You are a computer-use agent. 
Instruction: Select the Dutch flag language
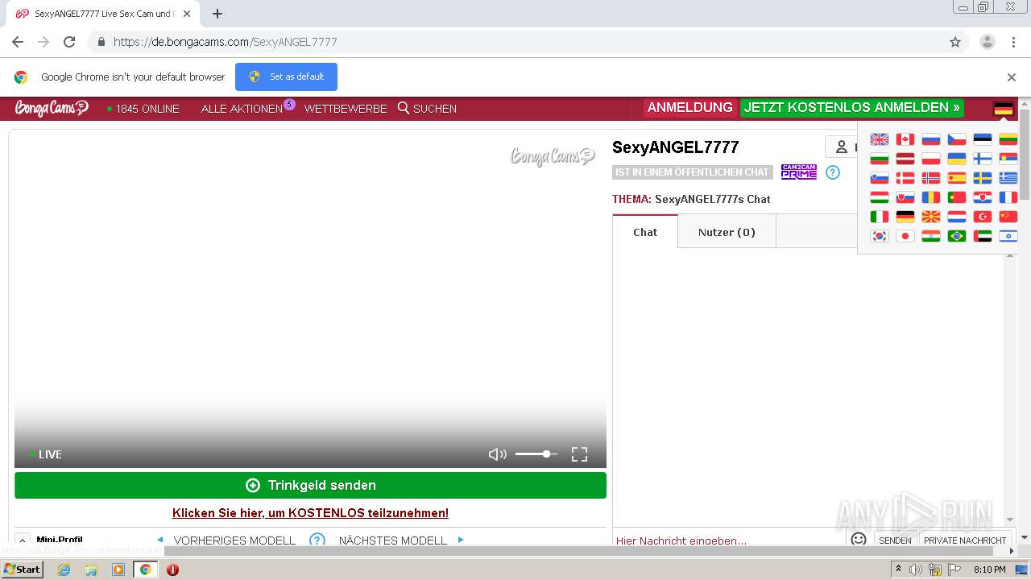(957, 217)
